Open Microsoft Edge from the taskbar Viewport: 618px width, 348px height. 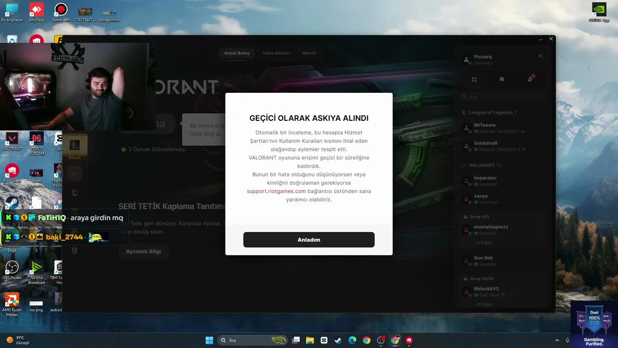(352, 340)
